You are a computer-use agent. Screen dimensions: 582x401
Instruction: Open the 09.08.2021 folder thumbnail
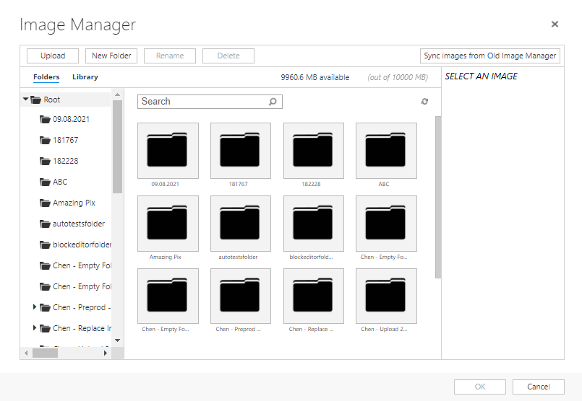pyautogui.click(x=168, y=151)
